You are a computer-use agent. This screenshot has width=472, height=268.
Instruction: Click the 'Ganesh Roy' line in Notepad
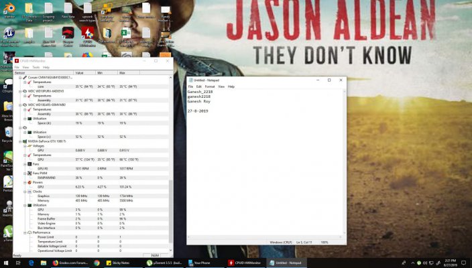coord(199,101)
